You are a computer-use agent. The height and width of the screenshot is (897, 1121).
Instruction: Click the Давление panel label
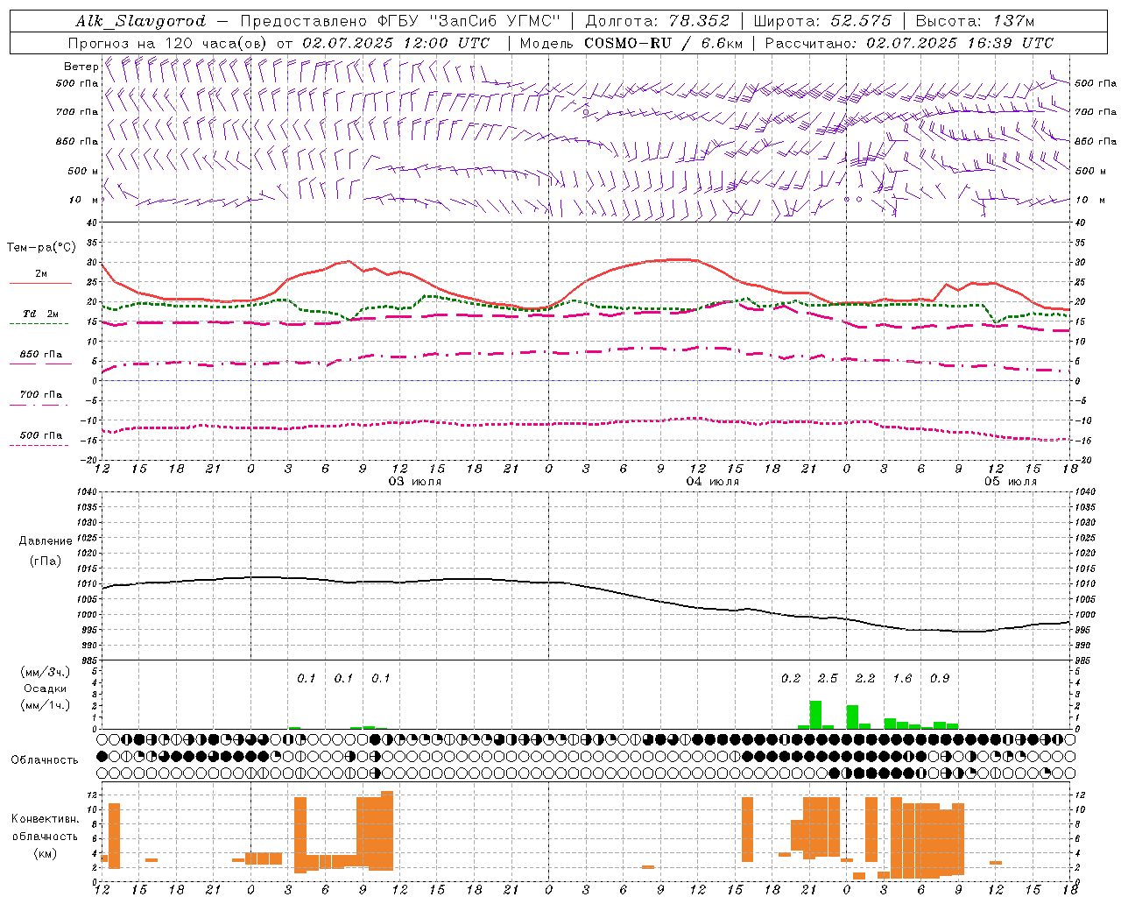point(46,541)
